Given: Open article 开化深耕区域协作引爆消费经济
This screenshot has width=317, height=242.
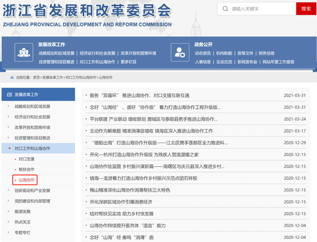Looking at the screenshot, I should tap(121, 202).
